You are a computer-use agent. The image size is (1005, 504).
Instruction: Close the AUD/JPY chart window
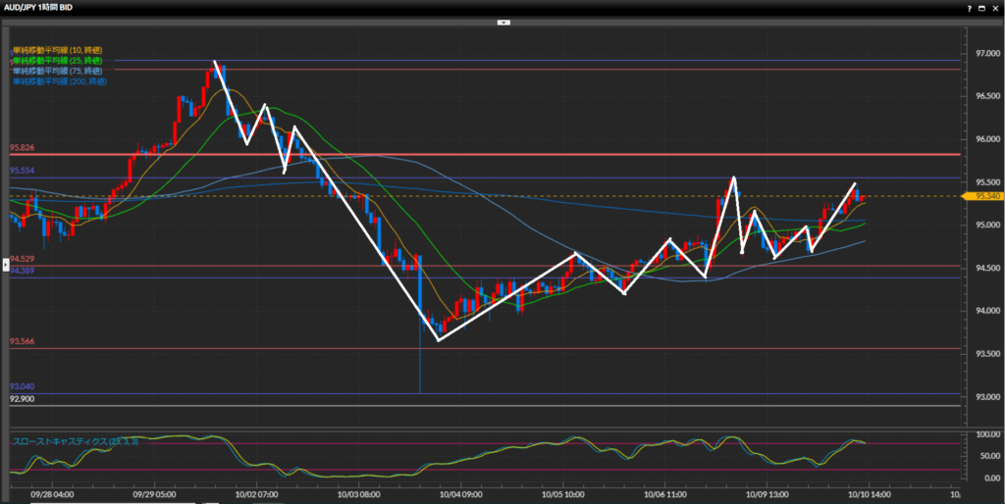(995, 7)
